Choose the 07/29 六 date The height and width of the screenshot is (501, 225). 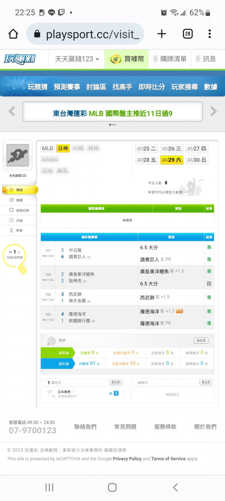coord(172,160)
